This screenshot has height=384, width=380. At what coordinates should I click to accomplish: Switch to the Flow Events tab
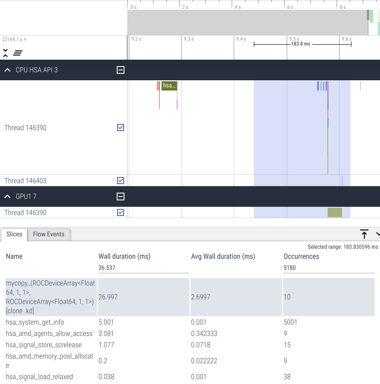pyautogui.click(x=49, y=234)
